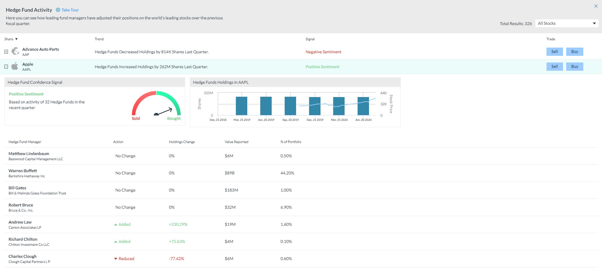
Task: Collapse the Apple row details
Action: pyautogui.click(x=6, y=67)
